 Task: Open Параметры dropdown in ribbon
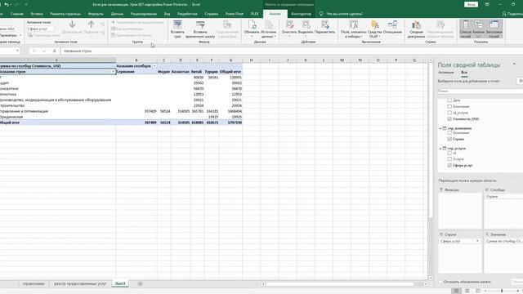click(10, 35)
